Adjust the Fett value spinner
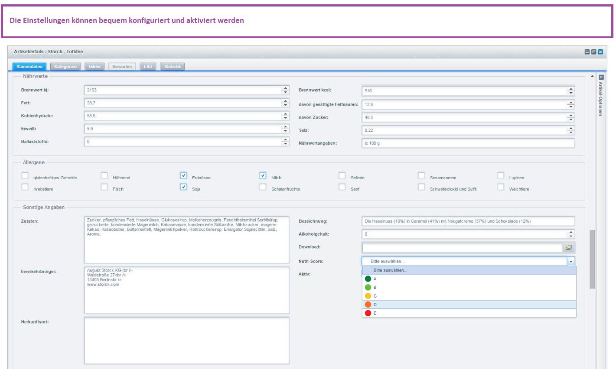616x369 pixels. (285, 103)
